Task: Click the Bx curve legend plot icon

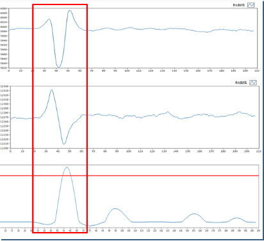Action: coord(251,5)
